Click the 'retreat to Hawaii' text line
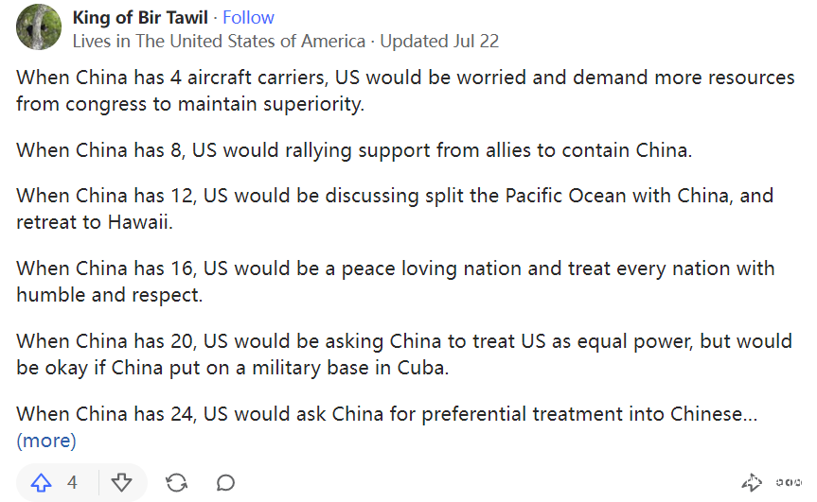The width and height of the screenshot is (817, 502). [x=103, y=222]
